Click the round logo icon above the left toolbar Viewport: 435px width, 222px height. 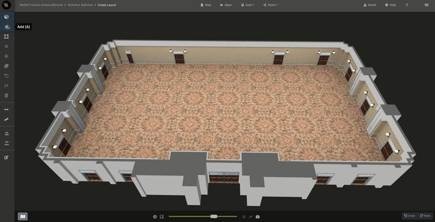[x=7, y=5]
